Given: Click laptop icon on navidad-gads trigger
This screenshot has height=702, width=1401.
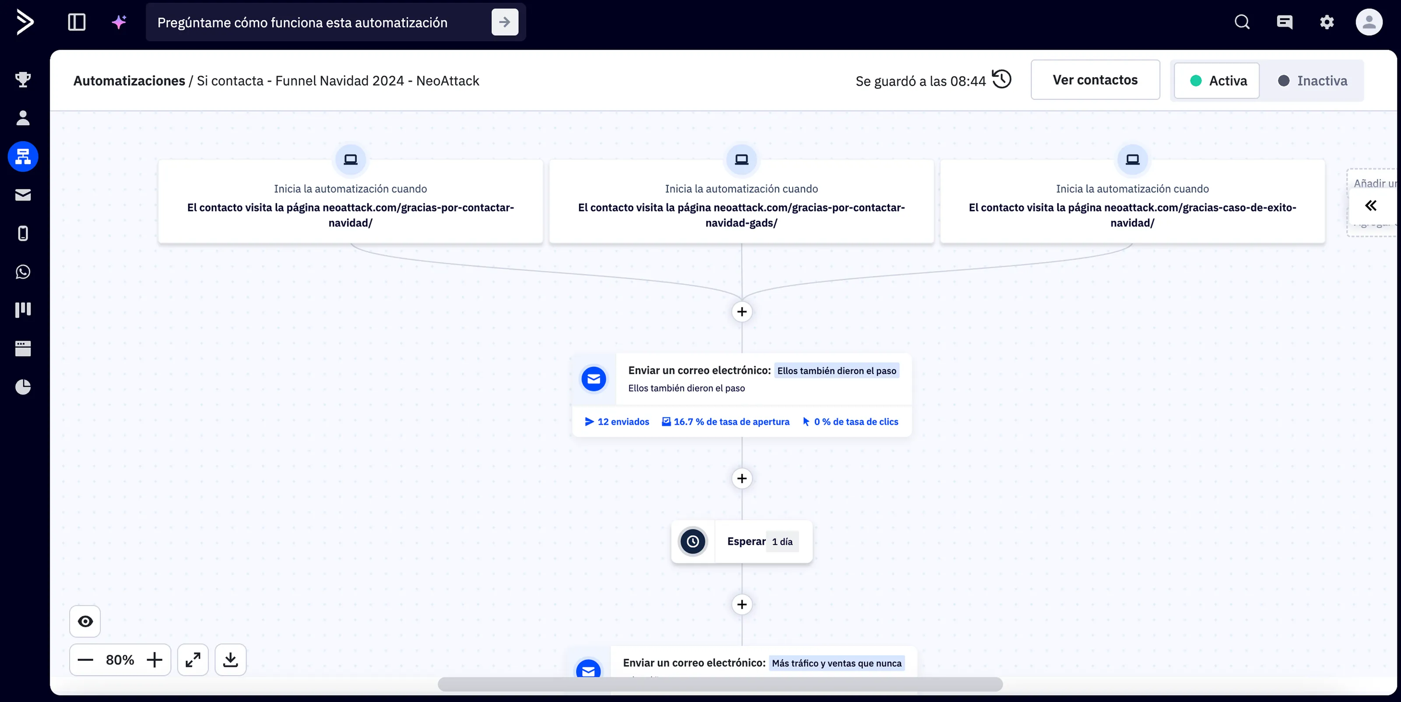Looking at the screenshot, I should pyautogui.click(x=741, y=159).
